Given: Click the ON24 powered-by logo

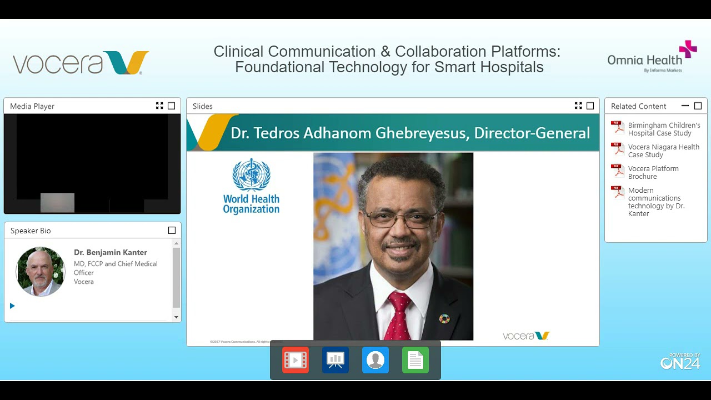Looking at the screenshot, I should 680,361.
